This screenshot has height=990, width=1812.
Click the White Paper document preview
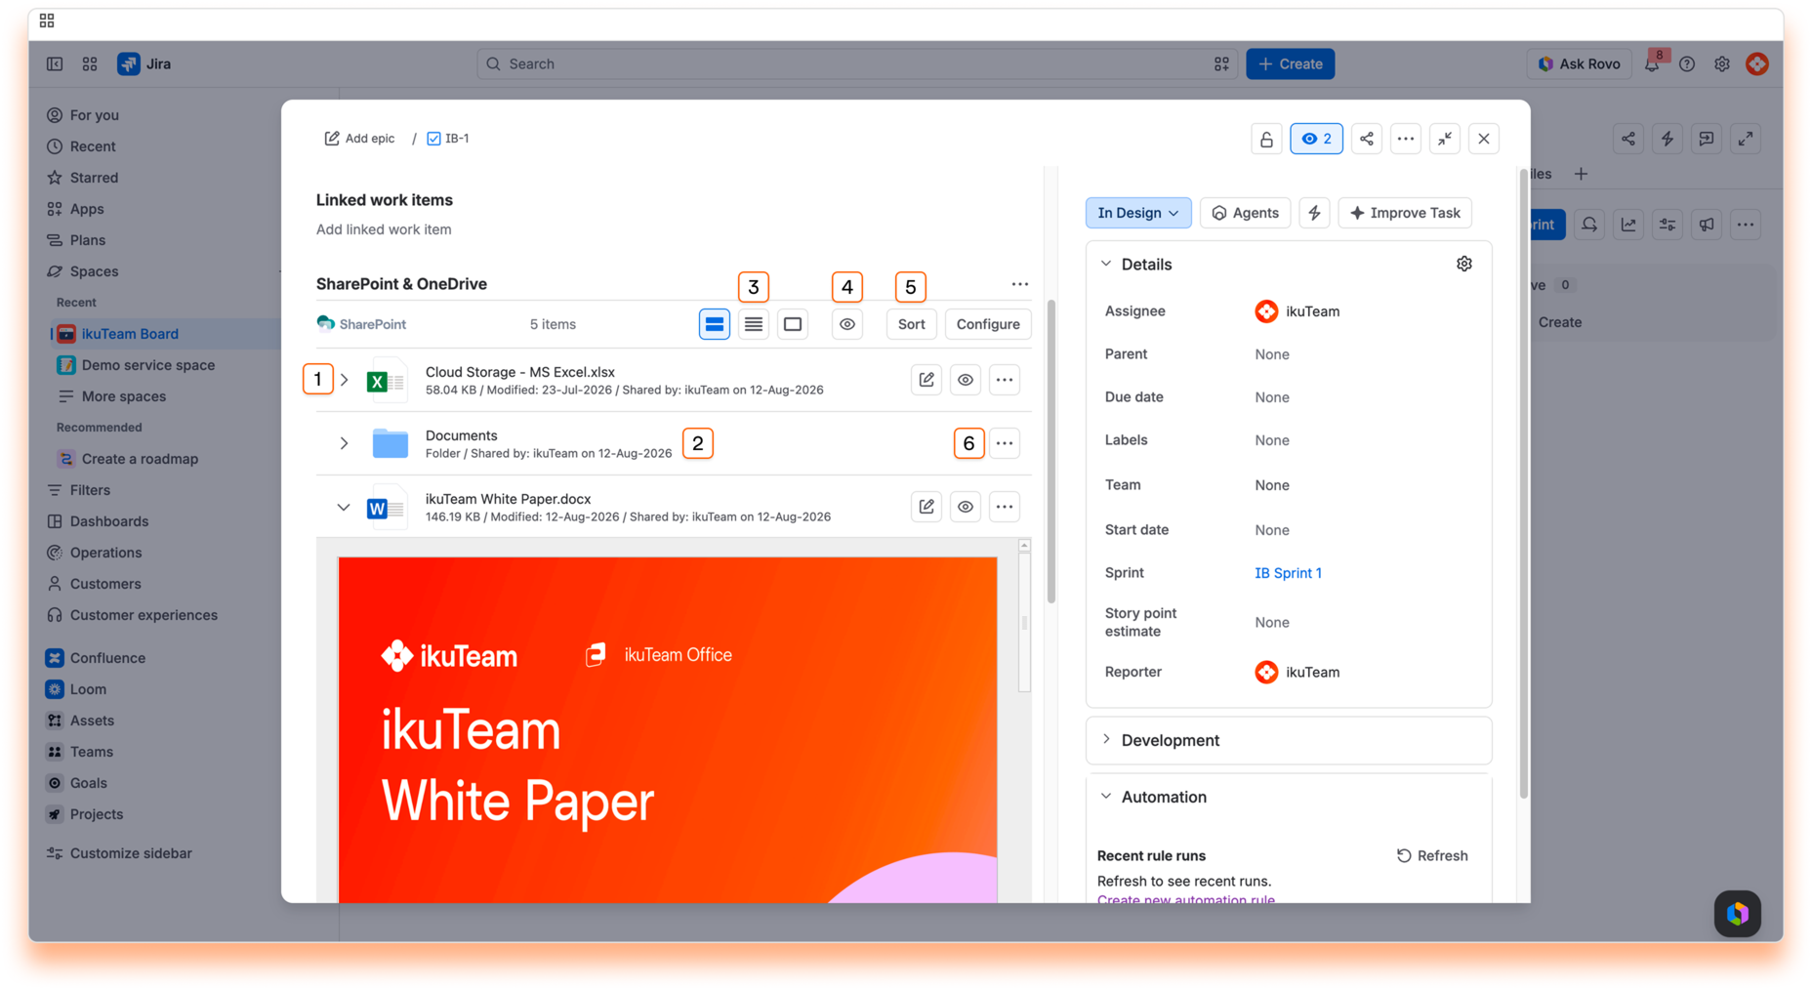[668, 729]
